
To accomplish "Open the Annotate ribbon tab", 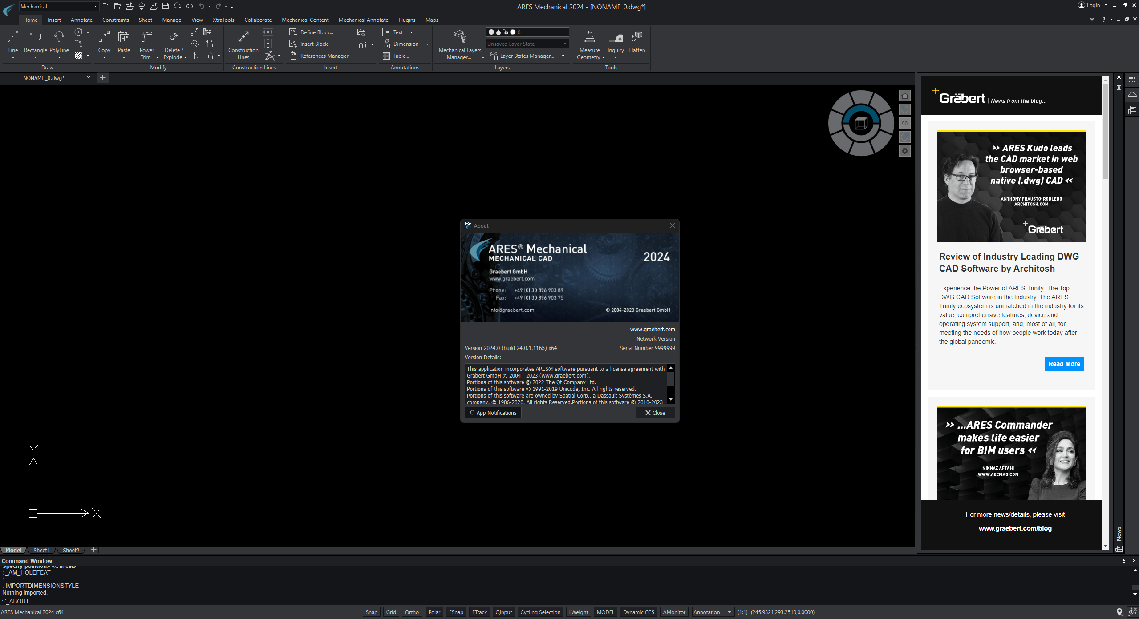I will click(81, 19).
